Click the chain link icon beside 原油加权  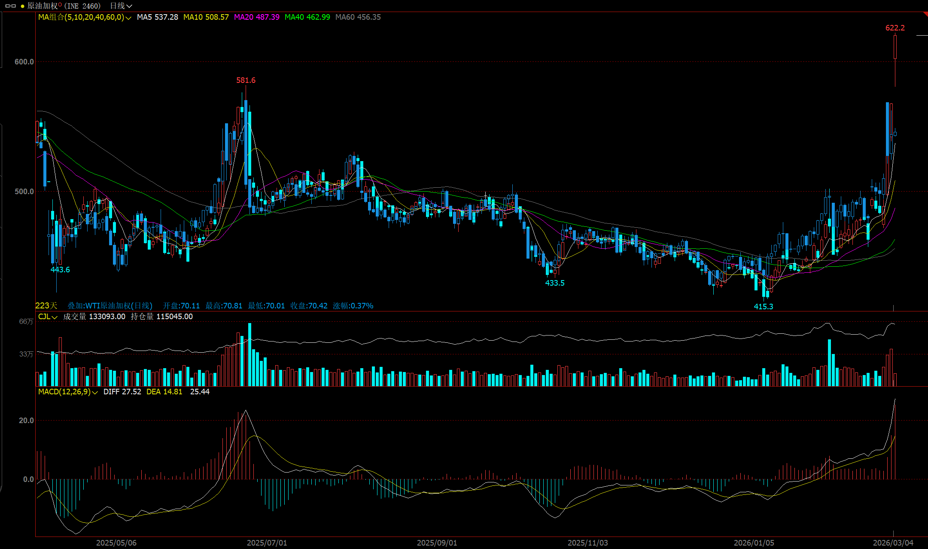11,6
